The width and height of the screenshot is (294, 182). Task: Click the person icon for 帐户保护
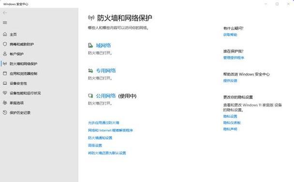point(5,54)
